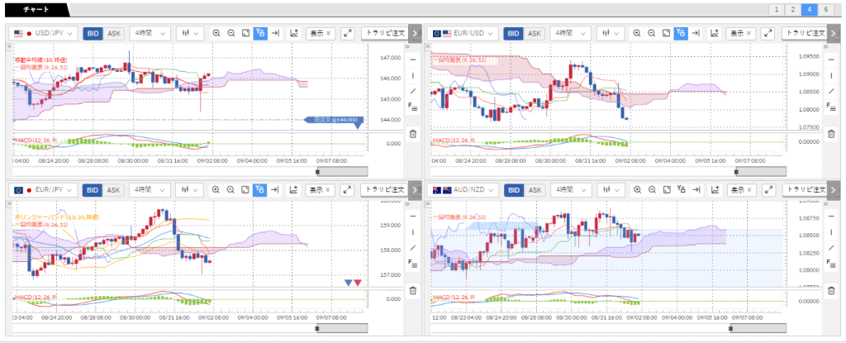Image resolution: width=846 pixels, height=343 pixels.
Task: Open 表示 display menu on EUR/JPY chart
Action: [x=321, y=190]
